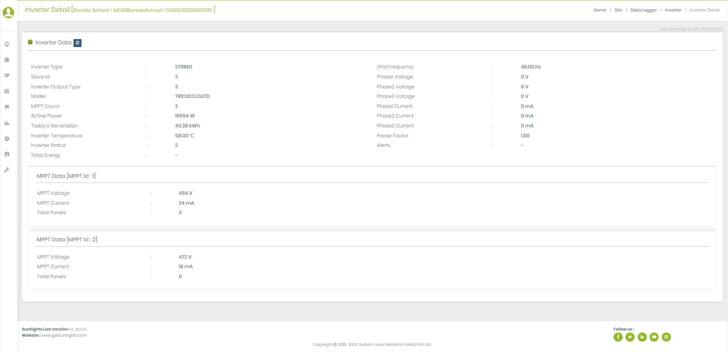Open the dashboard gauge icon in sidebar

point(7,44)
